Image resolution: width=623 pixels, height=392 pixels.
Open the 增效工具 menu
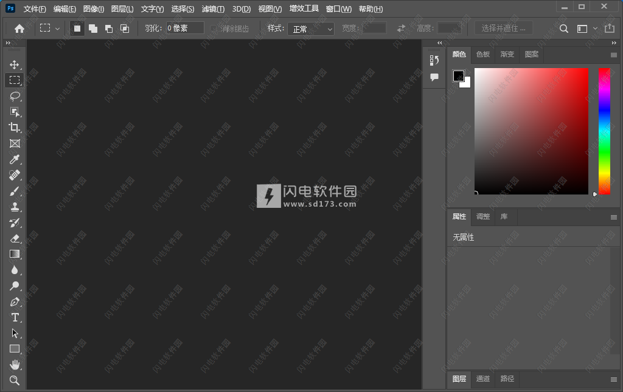(x=304, y=9)
